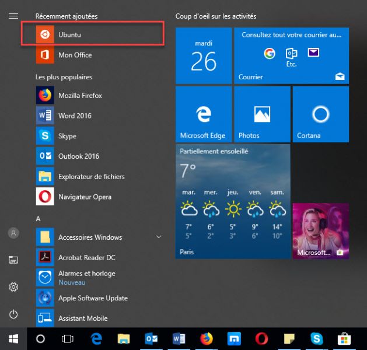Expand the Accessoires Windows folder
The height and width of the screenshot is (350, 367).
(99, 237)
